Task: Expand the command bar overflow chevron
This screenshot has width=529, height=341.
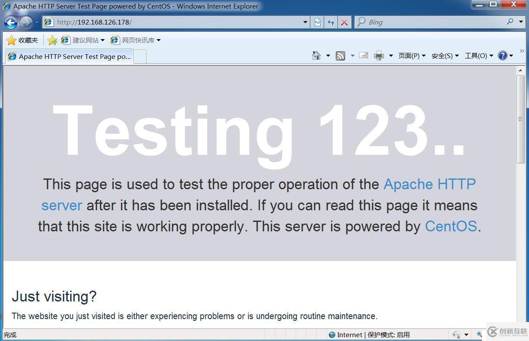Action: [522, 51]
